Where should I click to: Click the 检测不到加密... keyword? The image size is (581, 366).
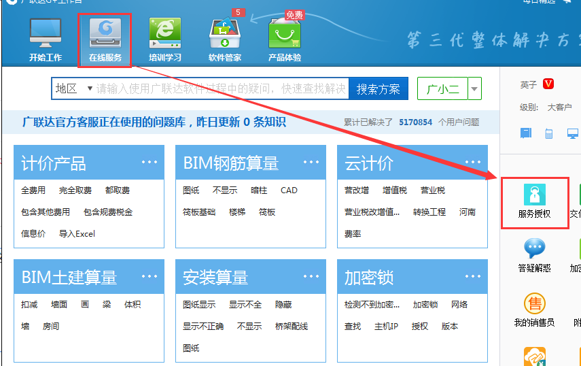[372, 305]
